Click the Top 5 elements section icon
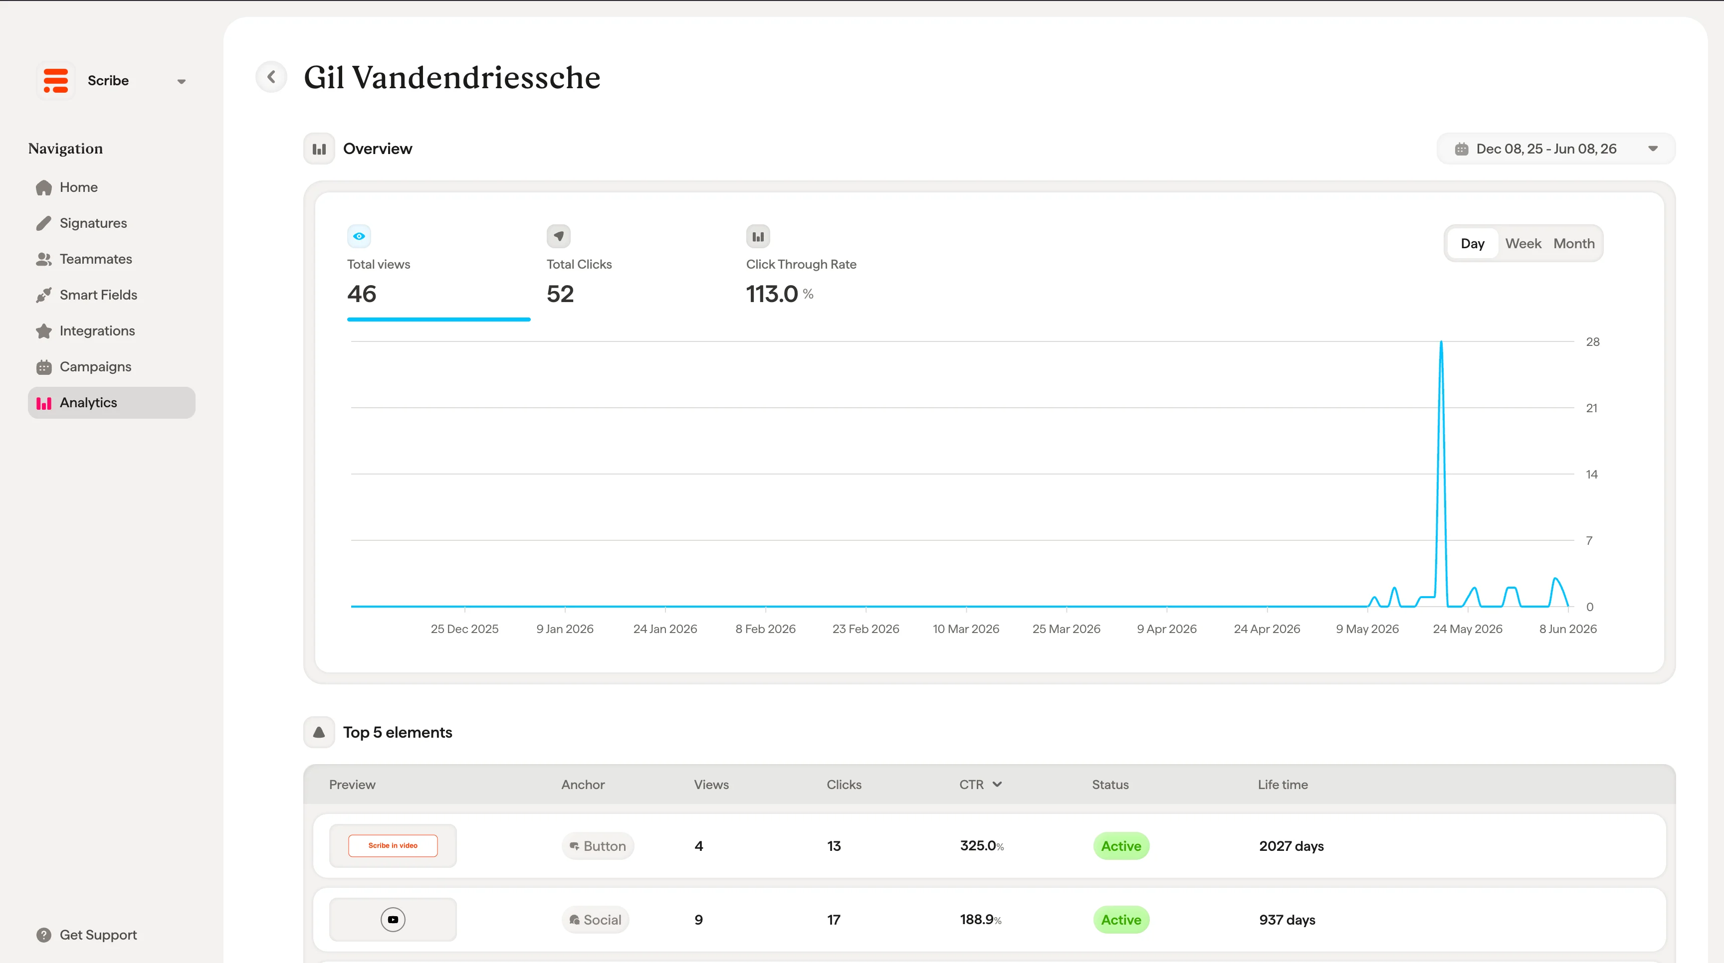This screenshot has width=1724, height=963. pos(319,732)
